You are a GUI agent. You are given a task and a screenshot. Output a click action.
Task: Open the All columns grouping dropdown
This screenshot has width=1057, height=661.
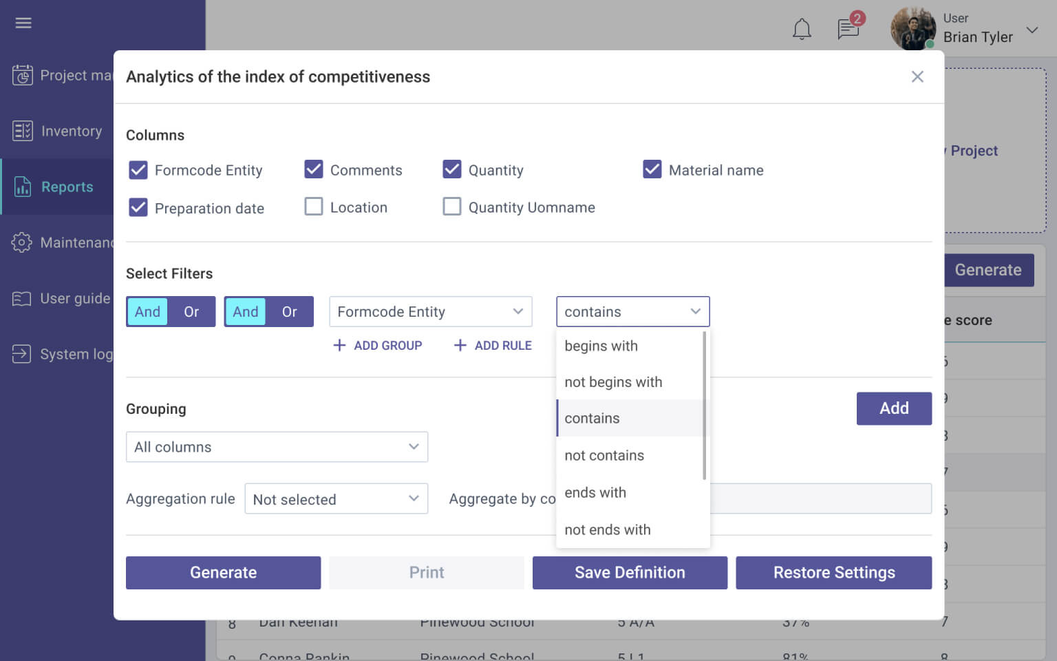(x=277, y=447)
